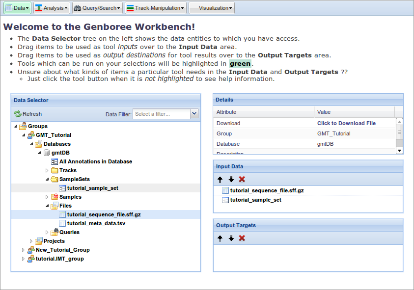This screenshot has height=290, width=414.
Task: Collapse the SampleSets folder
Action: 47,180
